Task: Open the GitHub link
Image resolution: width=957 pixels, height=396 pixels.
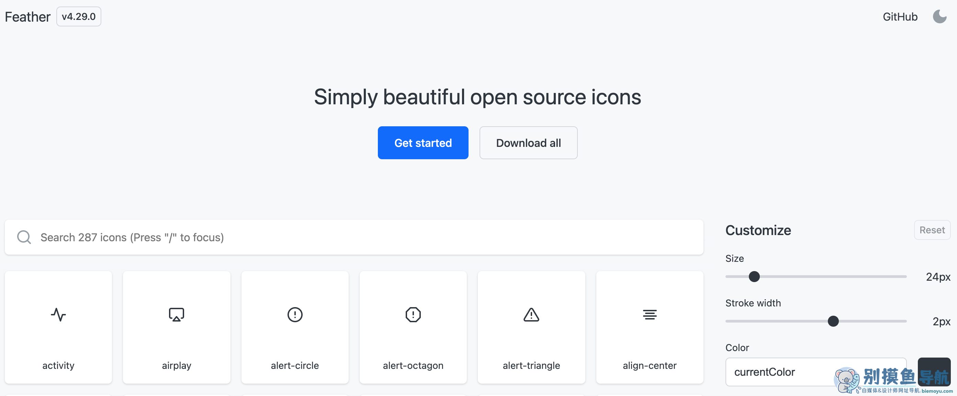Action: pos(900,17)
